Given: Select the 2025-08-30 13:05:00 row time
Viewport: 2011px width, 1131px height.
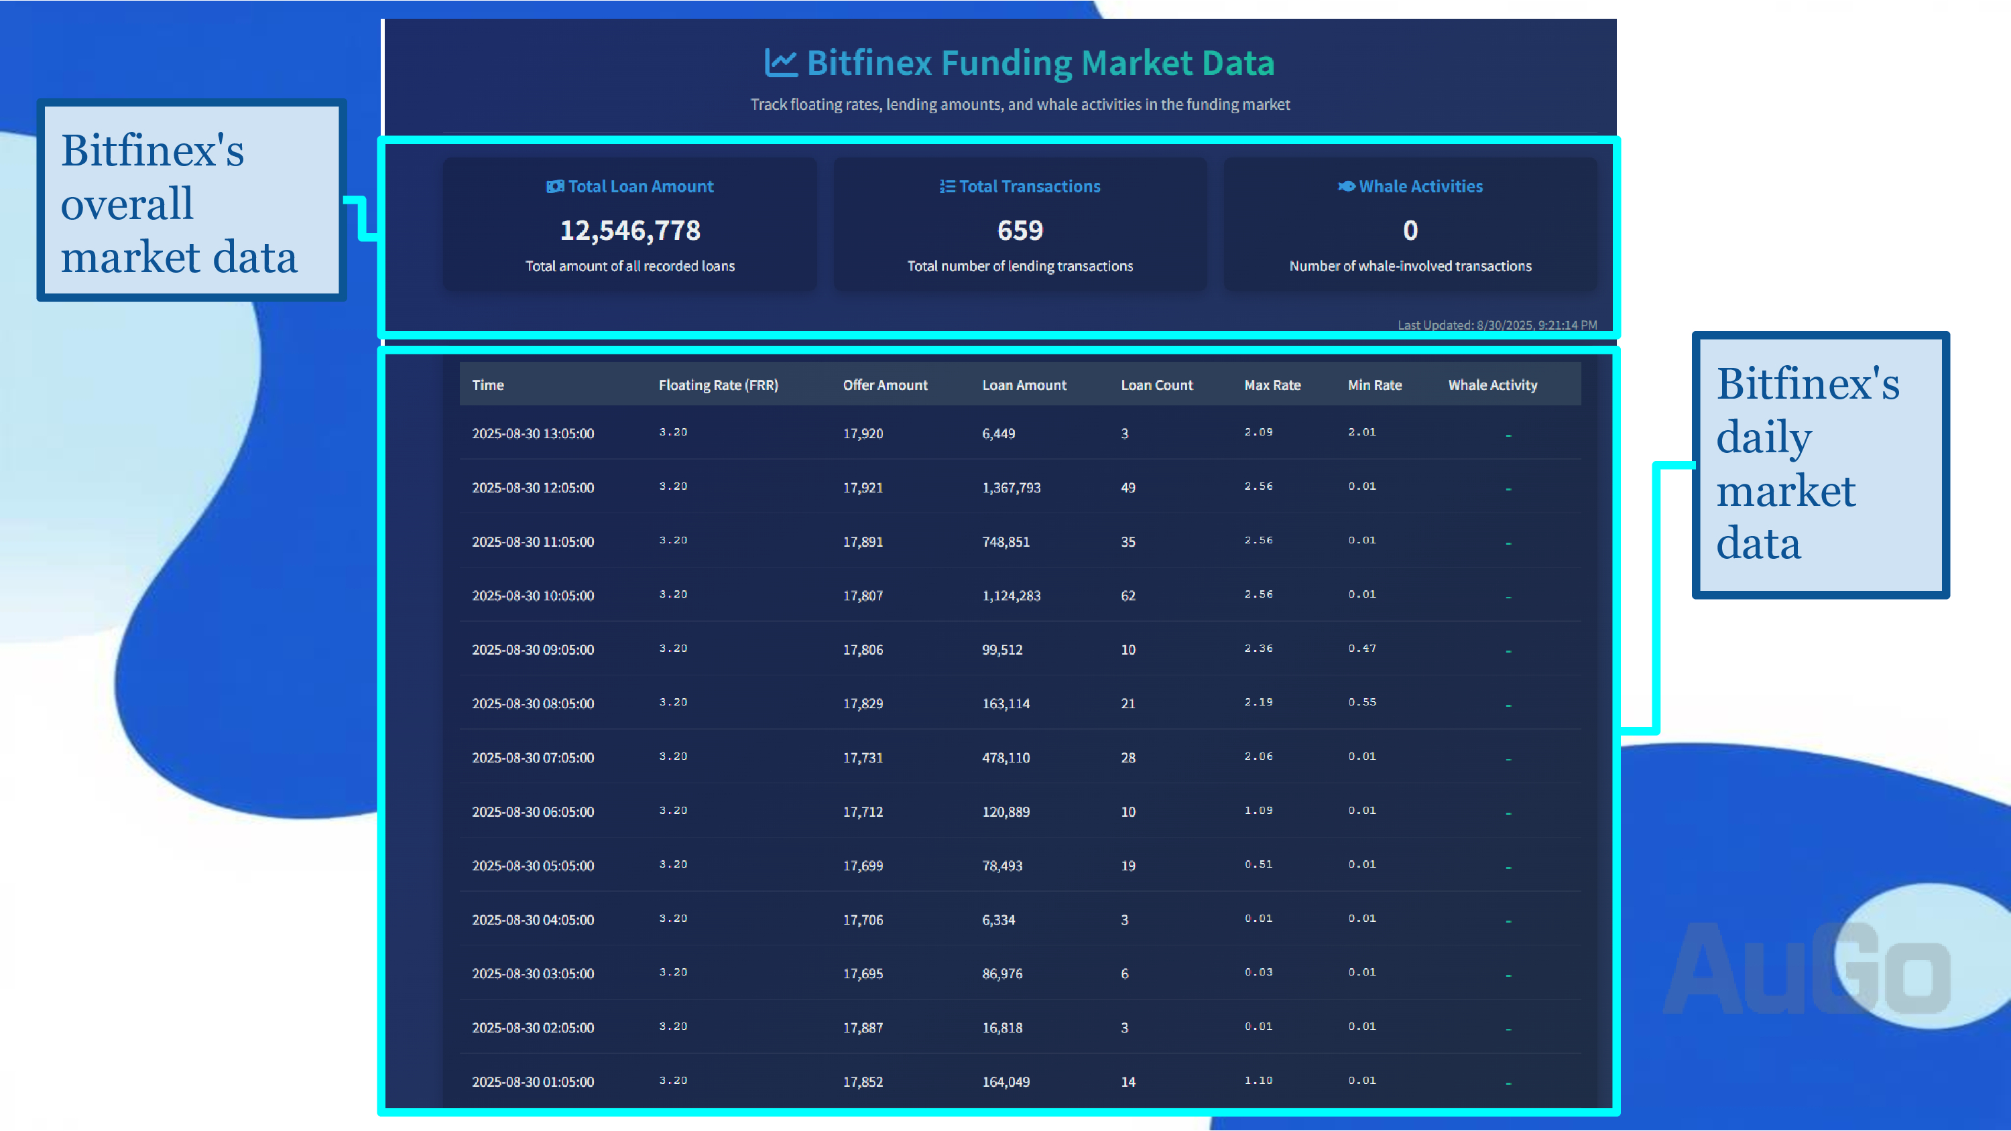Looking at the screenshot, I should (532, 434).
